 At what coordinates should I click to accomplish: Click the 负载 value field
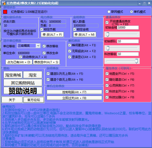tap(57, 25)
